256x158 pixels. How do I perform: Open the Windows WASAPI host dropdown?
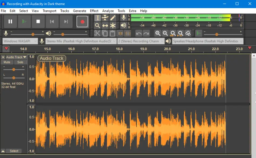click(20, 41)
